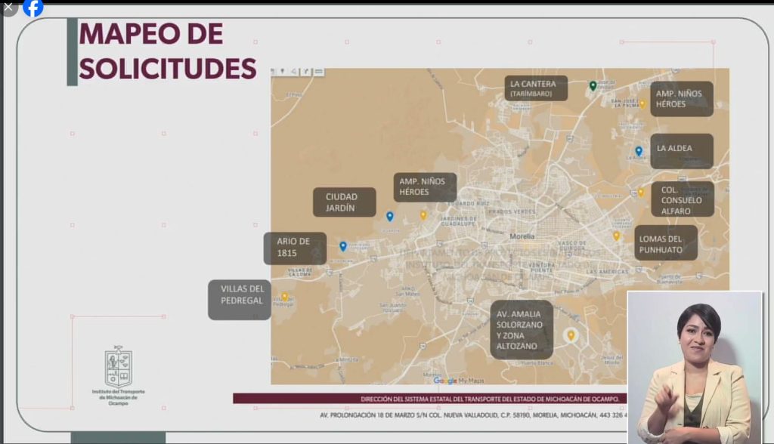Click the yellow pin left of Lomas del Punhuato
The image size is (774, 444).
(x=616, y=236)
